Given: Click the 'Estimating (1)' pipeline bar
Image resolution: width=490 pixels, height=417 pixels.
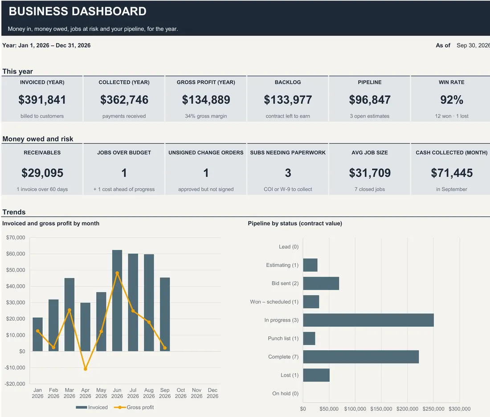Looking at the screenshot, I should click(310, 265).
